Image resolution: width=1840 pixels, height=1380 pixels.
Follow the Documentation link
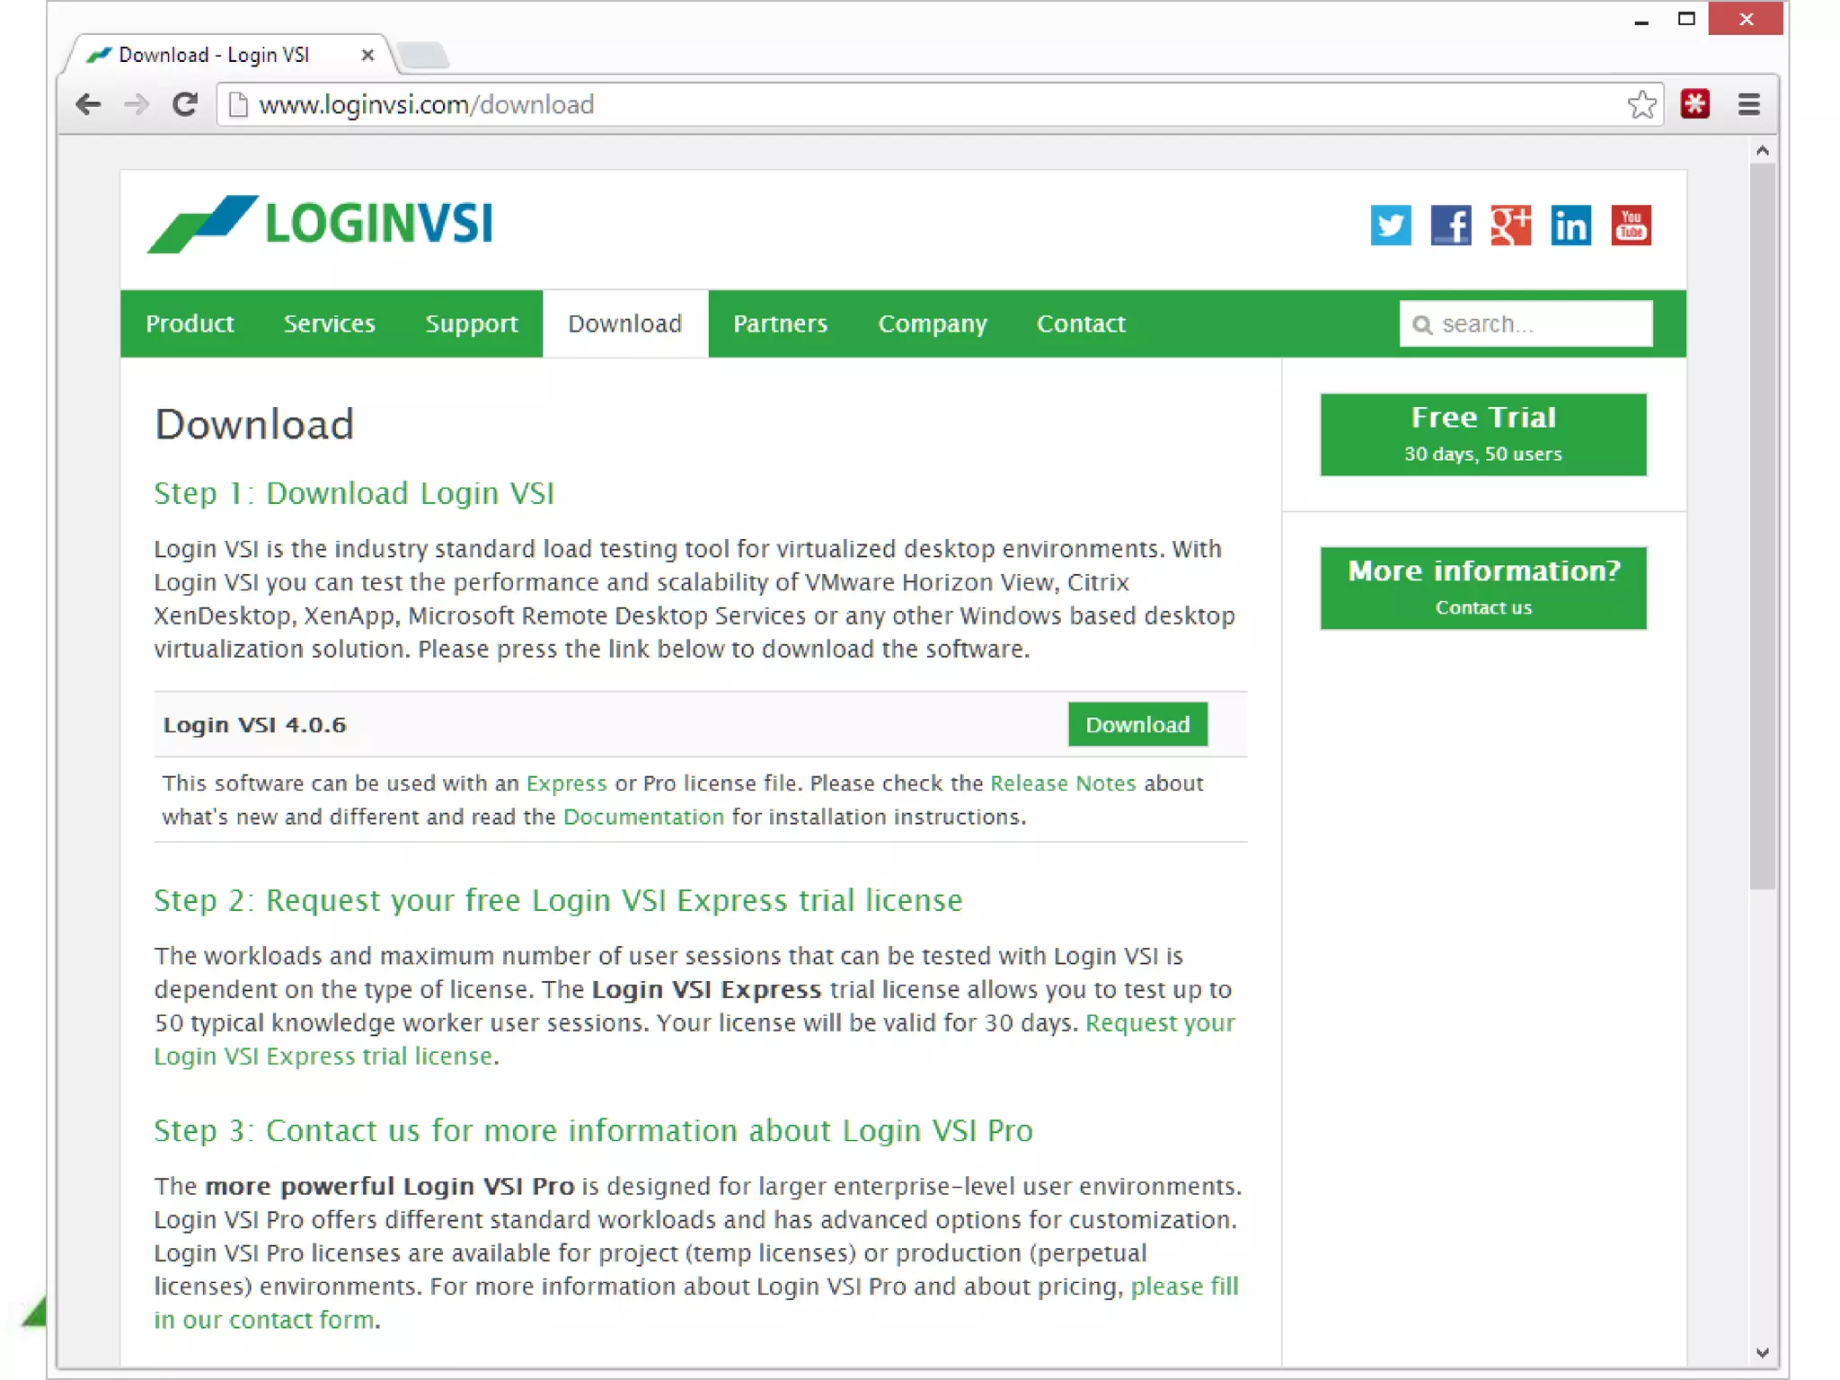[643, 817]
